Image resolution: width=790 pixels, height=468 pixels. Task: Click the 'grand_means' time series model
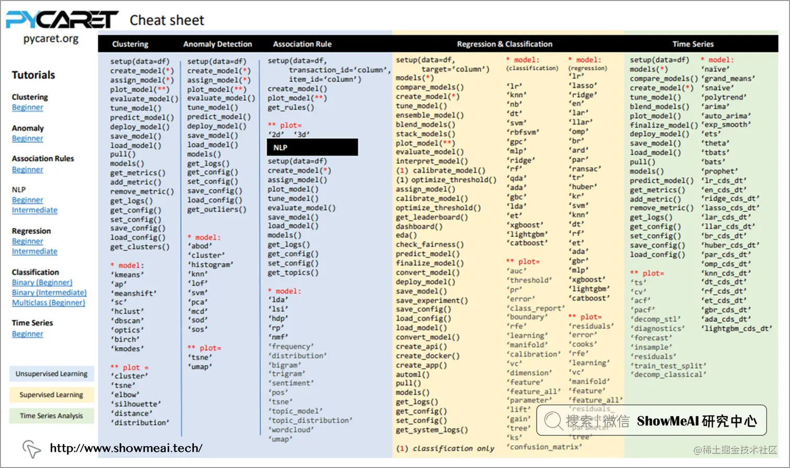728,79
